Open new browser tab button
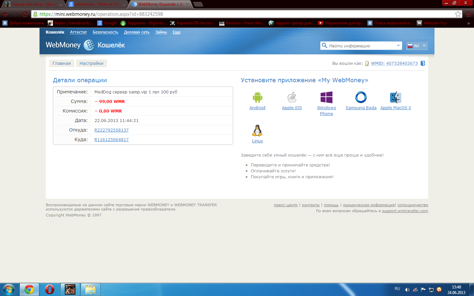Image resolution: width=474 pixels, height=296 pixels. point(198,4)
